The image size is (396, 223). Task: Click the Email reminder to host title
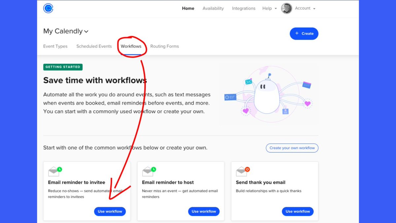tap(168, 182)
